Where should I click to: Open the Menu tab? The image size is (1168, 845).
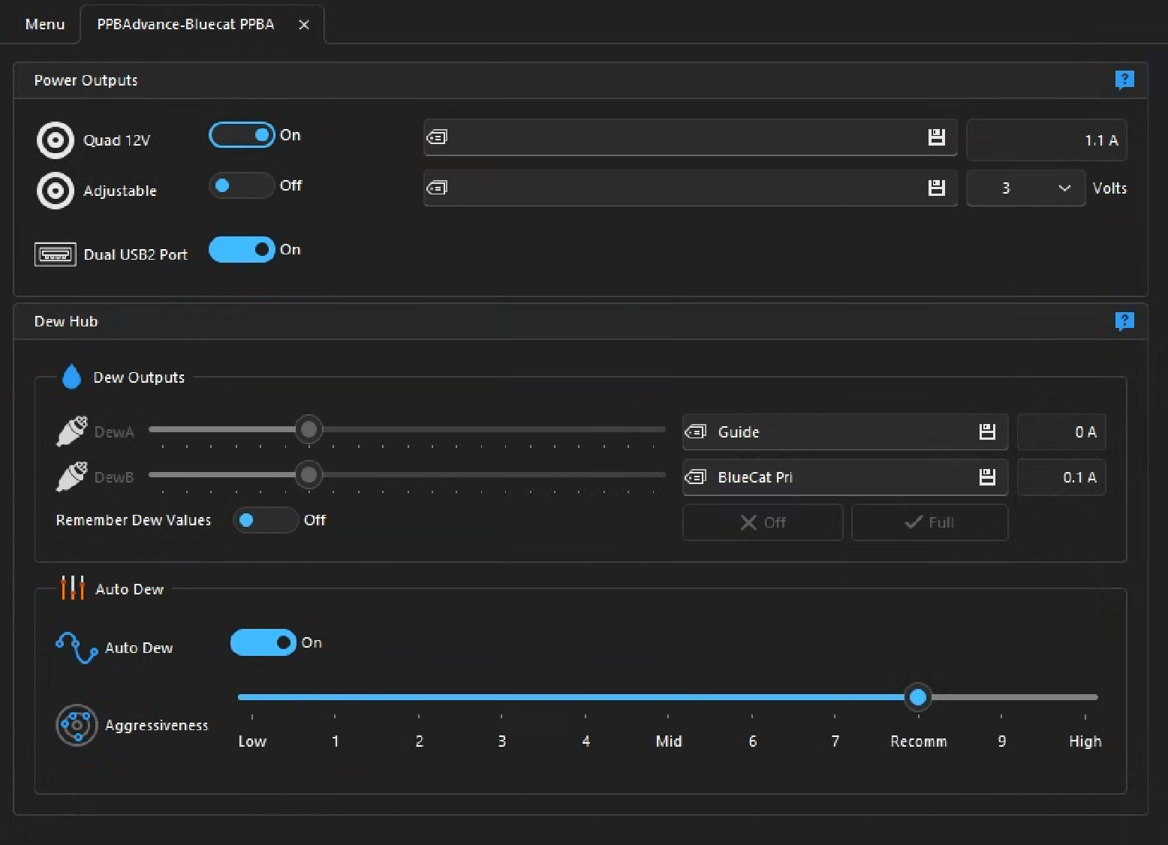coord(45,24)
